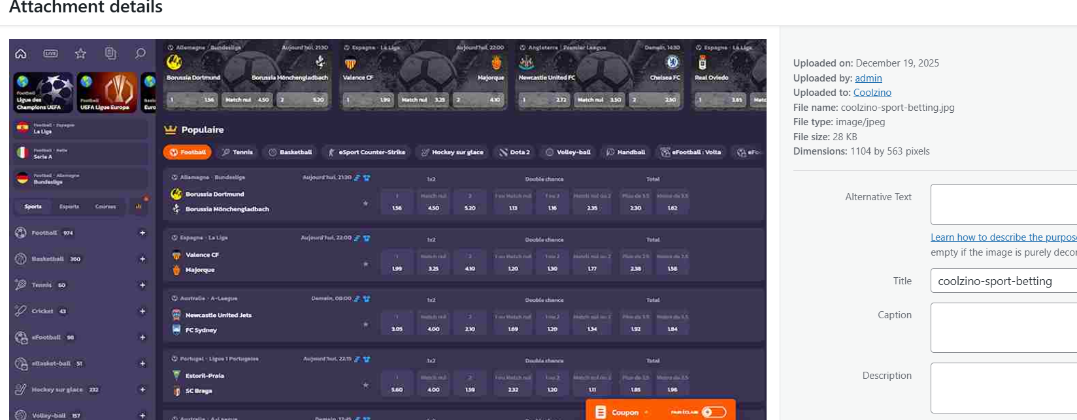The image size is (1077, 420).
Task: Select the Volley-ball filter pill
Action: point(568,152)
